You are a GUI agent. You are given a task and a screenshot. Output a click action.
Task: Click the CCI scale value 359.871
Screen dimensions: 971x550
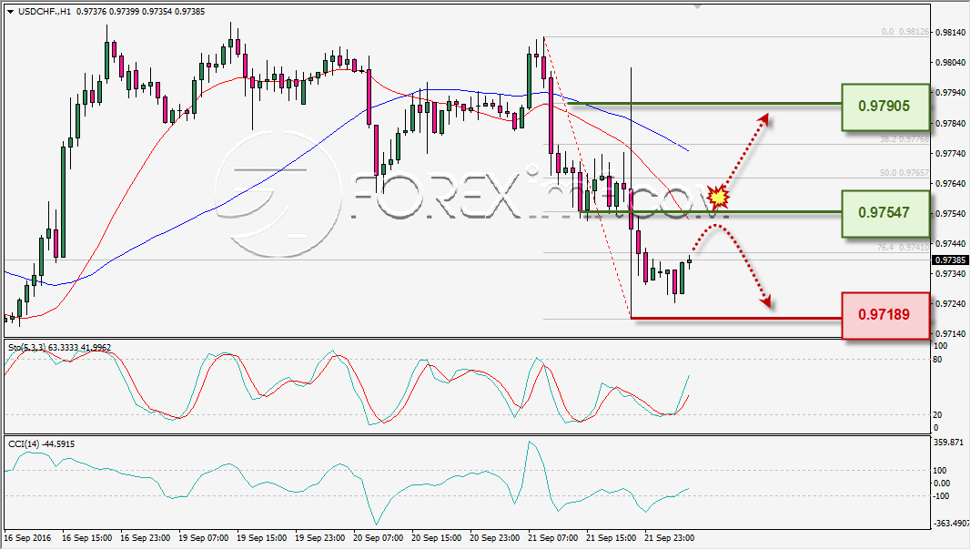[948, 443]
